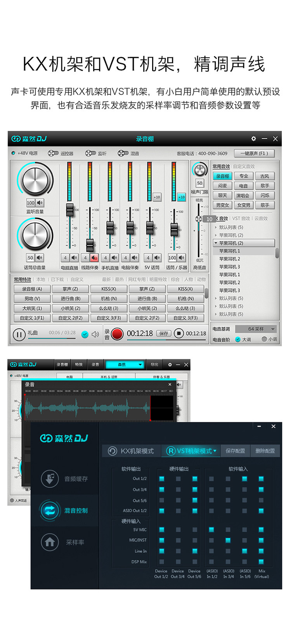The width and height of the screenshot is (291, 628).
Task: Open the settings gear in the 森然 window
Action: point(170,364)
